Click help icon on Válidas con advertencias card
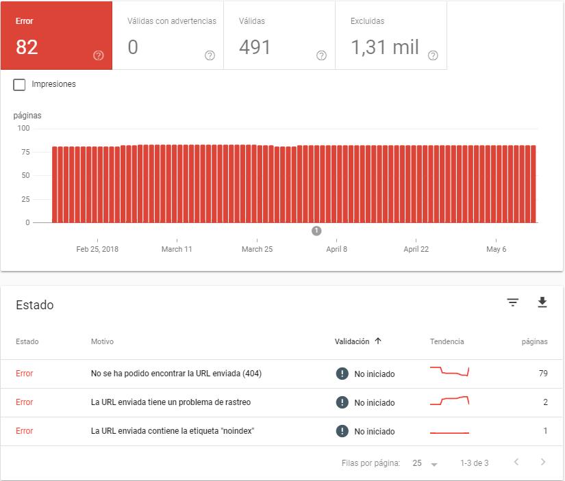Screen dimensions: 565x481 (210, 55)
